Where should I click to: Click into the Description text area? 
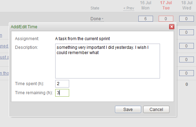tap(108, 61)
